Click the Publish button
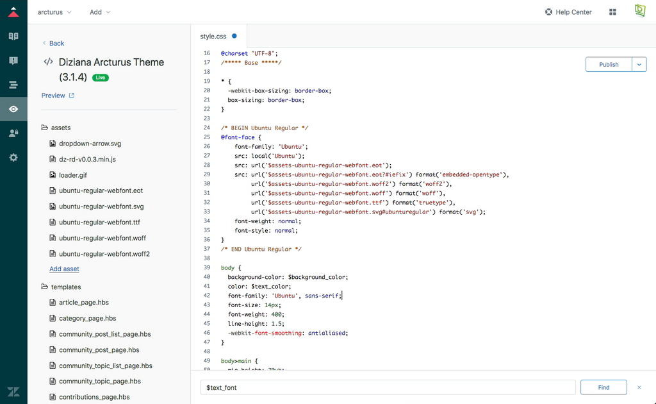Screen dimensions: 656x404 pos(608,64)
